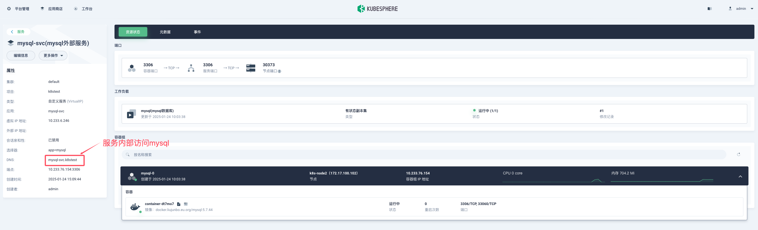The width and height of the screenshot is (758, 230).
Task: Go back to 服务 services list
Action: [x=18, y=32]
